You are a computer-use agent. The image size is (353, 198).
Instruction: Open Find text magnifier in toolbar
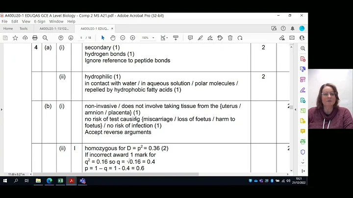pyautogui.click(x=45, y=38)
